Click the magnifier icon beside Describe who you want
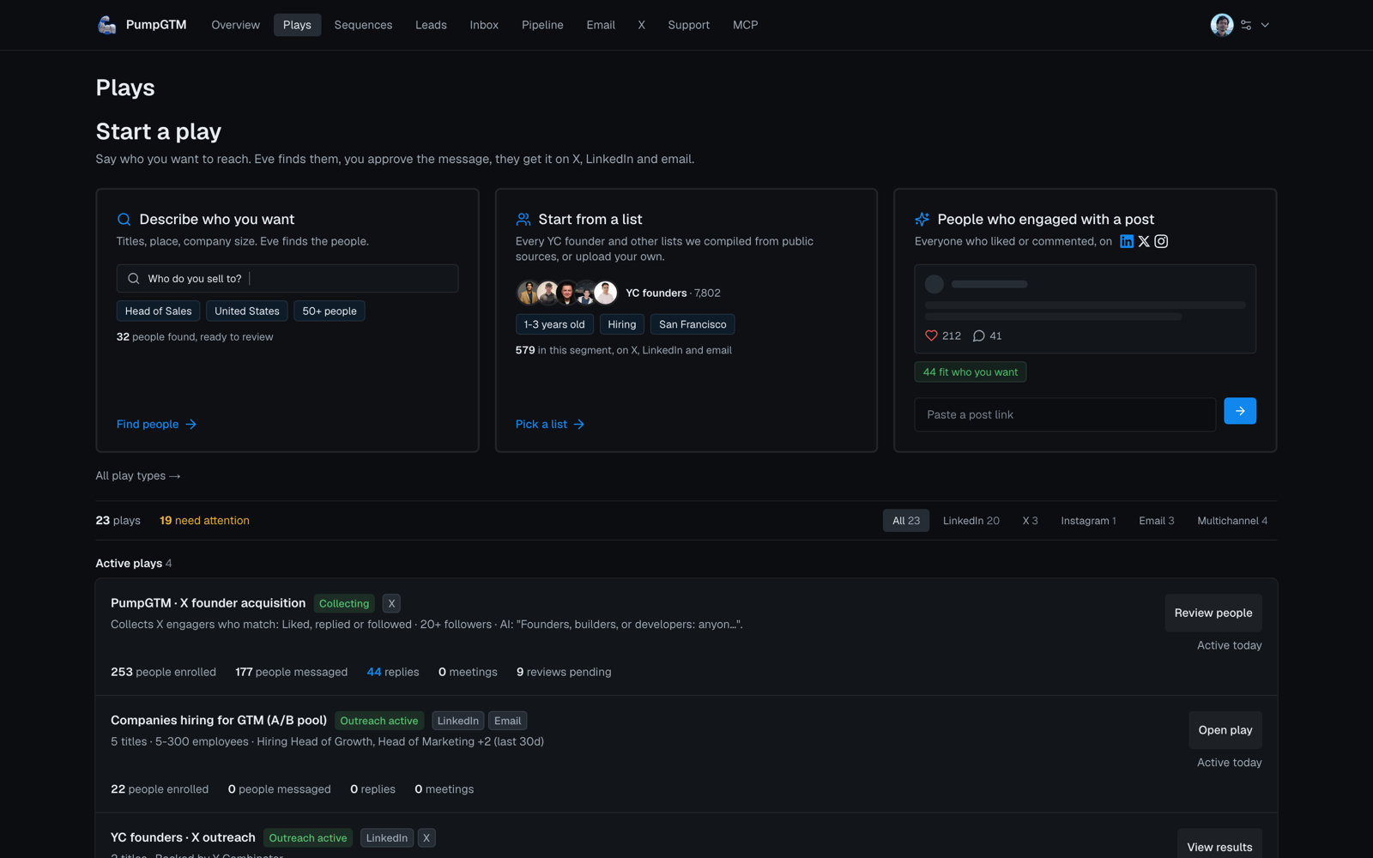Viewport: 1373px width, 858px height. tap(124, 219)
